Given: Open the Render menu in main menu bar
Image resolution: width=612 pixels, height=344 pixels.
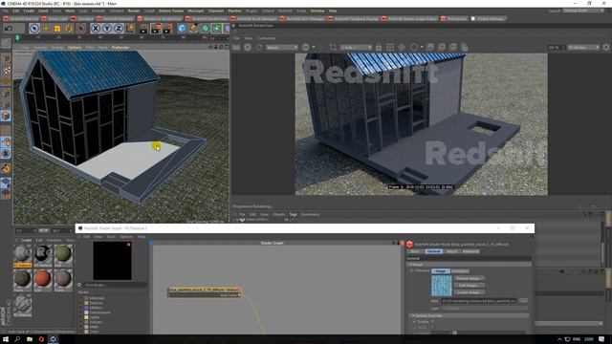Looking at the screenshot, I should coord(134,11).
